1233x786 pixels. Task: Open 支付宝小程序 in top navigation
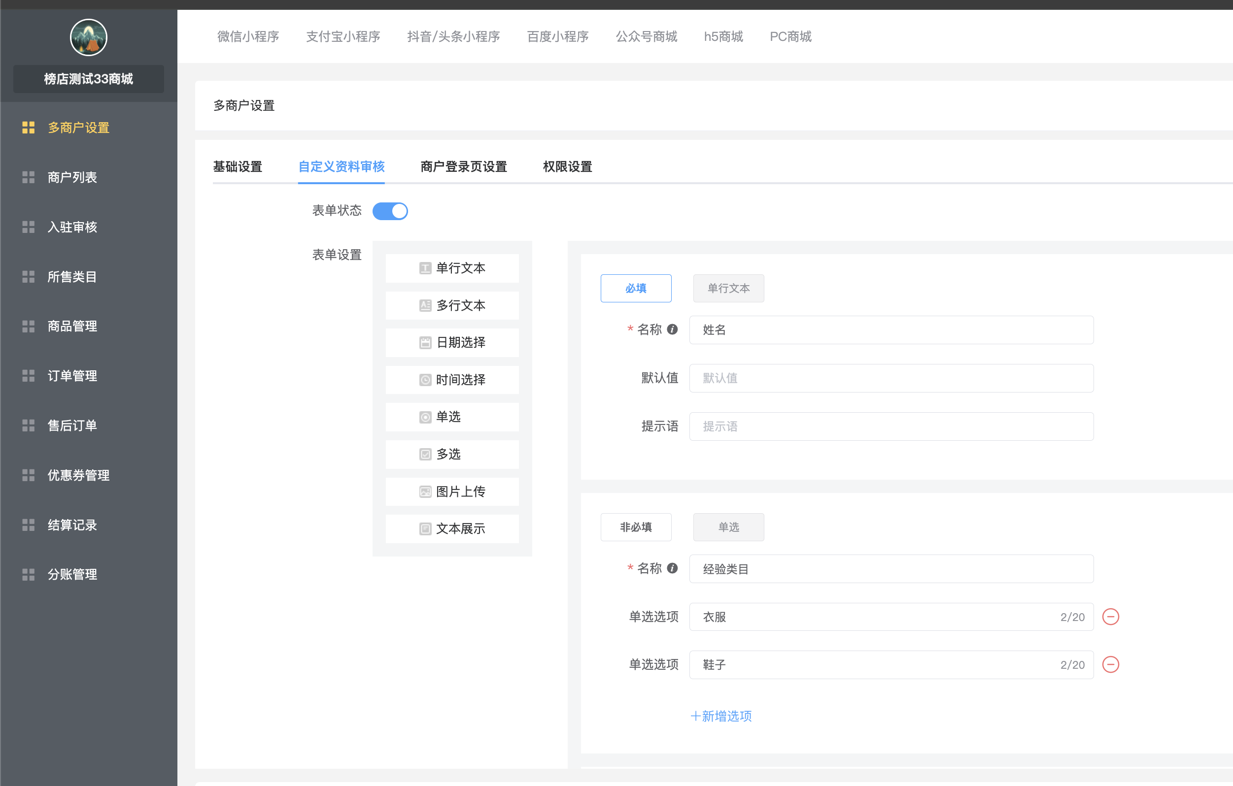coord(342,36)
